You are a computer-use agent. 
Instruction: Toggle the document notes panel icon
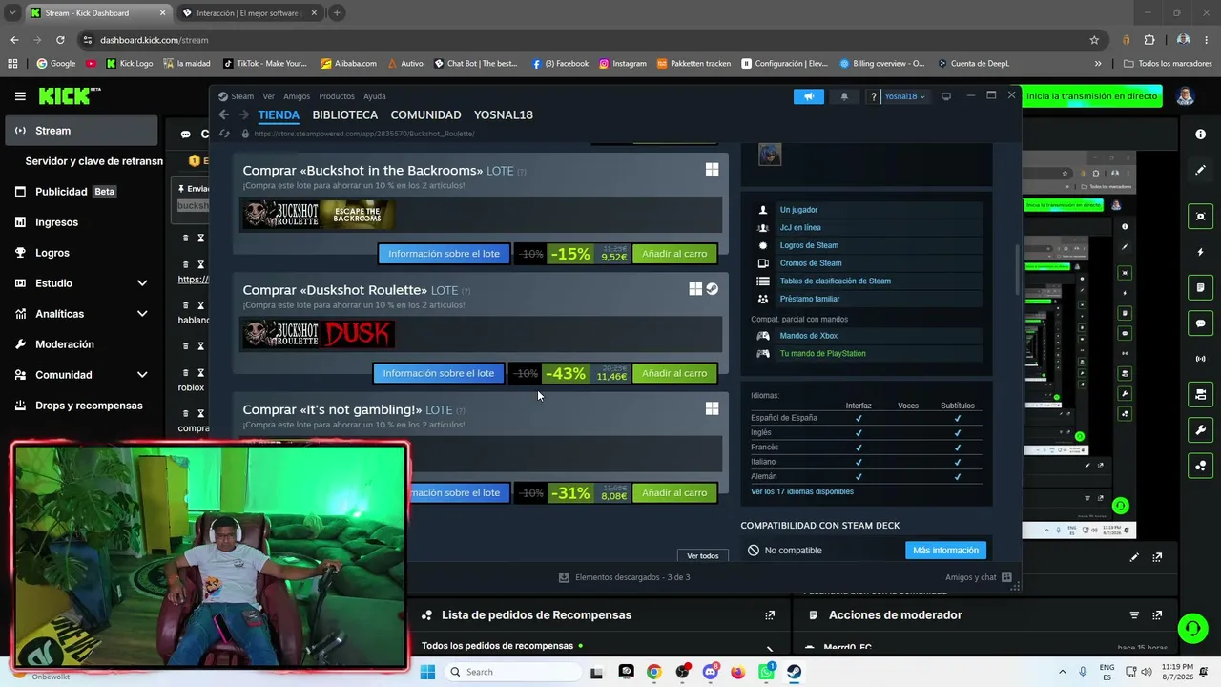click(1200, 287)
